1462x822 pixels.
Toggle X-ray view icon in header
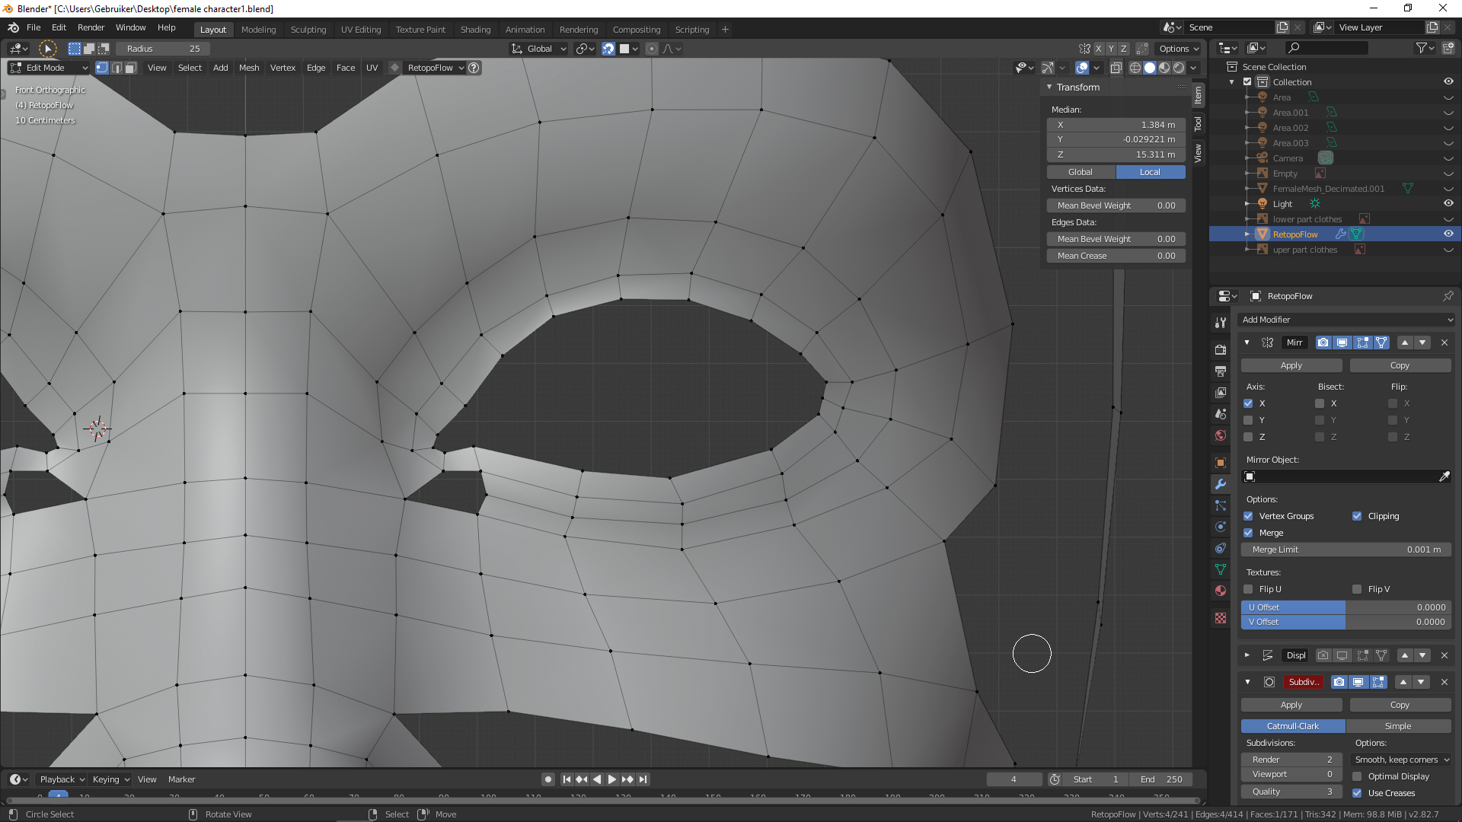click(1116, 68)
